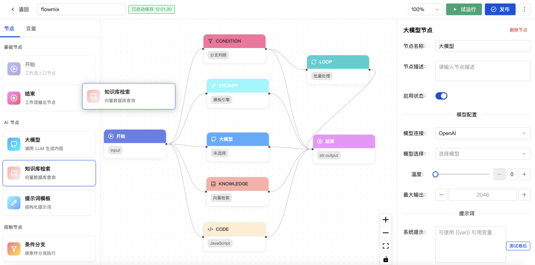Increase 温度 with the plus stepper
Image resolution: width=535 pixels, height=265 pixels.
click(x=525, y=175)
